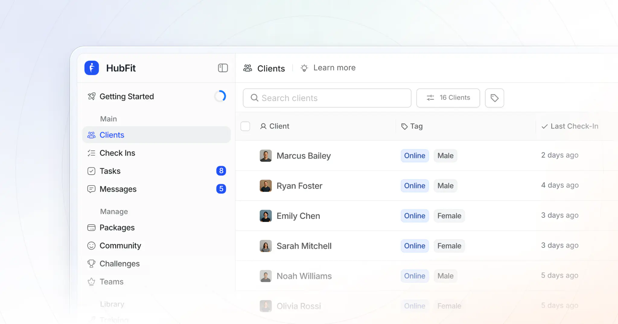Click Noah Williams's 5 days ago check-in
618x324 pixels.
[560, 275]
